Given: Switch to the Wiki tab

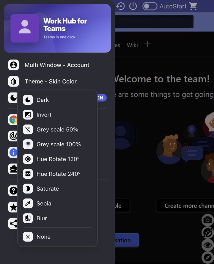Looking at the screenshot, I should tap(132, 45).
